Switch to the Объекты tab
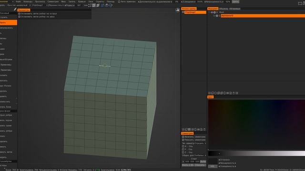The image size is (305, 171). (x=224, y=9)
